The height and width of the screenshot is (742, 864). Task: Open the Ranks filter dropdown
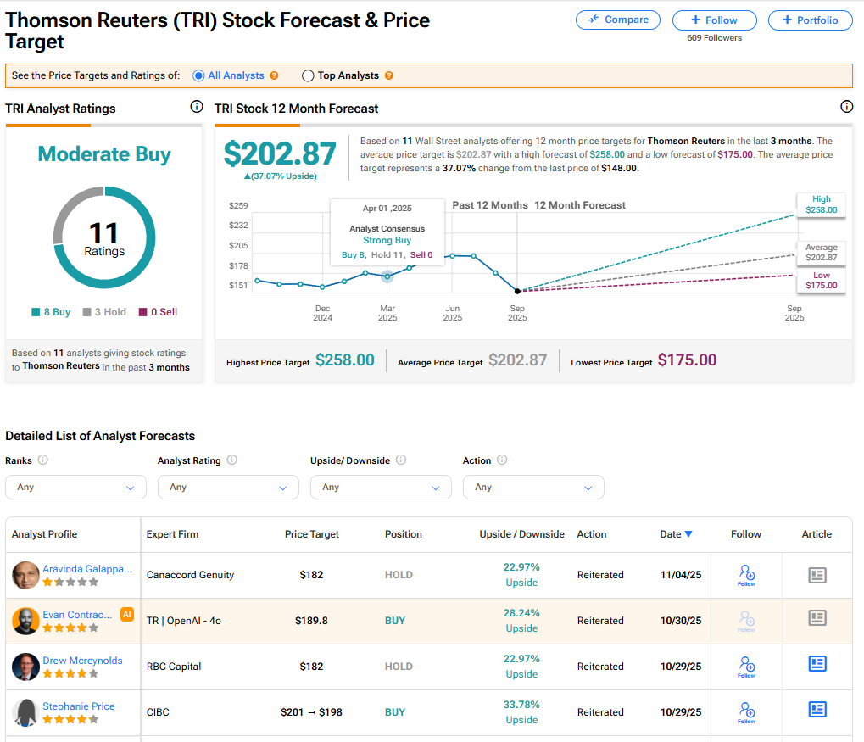tap(75, 488)
